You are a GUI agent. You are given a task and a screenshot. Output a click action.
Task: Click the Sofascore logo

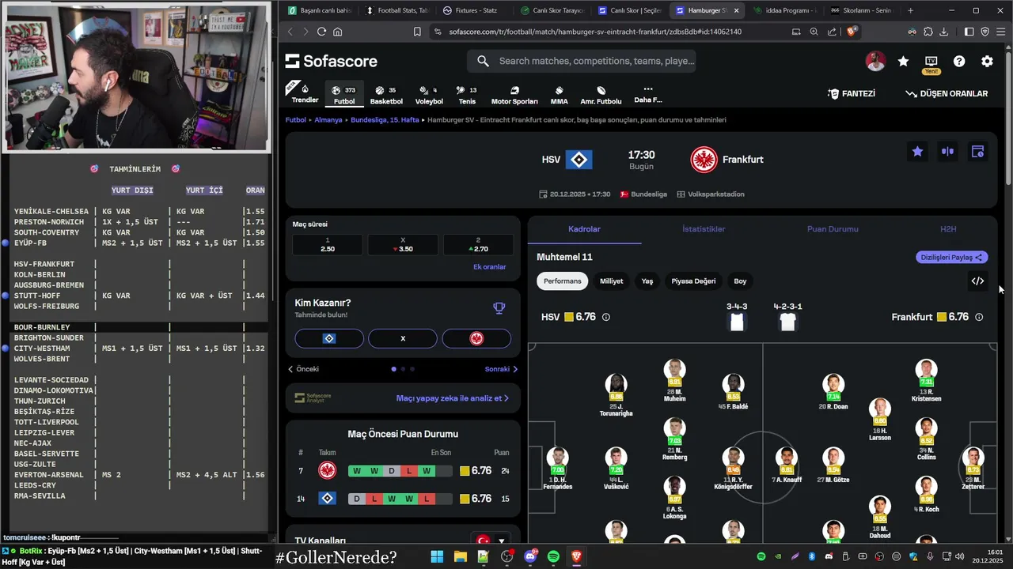pos(331,61)
